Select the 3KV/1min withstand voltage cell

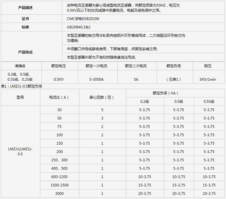[207, 79]
